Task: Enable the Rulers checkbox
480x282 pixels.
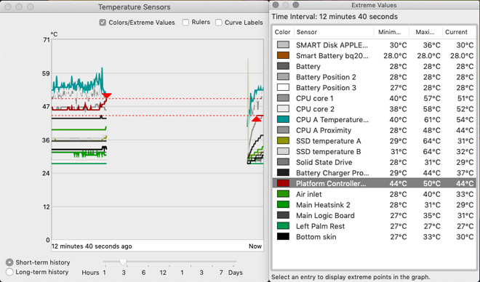Action: [x=185, y=23]
